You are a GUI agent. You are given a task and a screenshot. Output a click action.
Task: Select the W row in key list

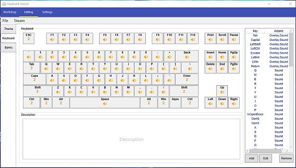point(267,75)
